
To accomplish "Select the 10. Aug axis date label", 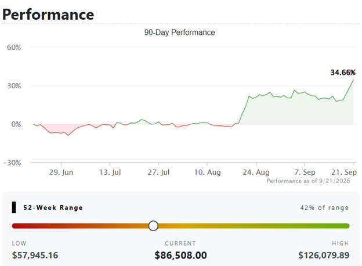I will click(x=207, y=172).
